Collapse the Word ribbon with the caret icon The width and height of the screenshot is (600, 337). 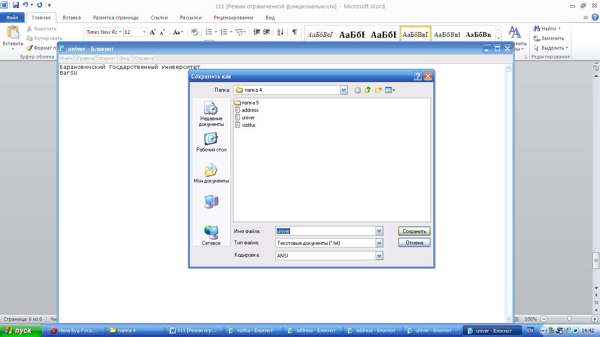pos(586,18)
